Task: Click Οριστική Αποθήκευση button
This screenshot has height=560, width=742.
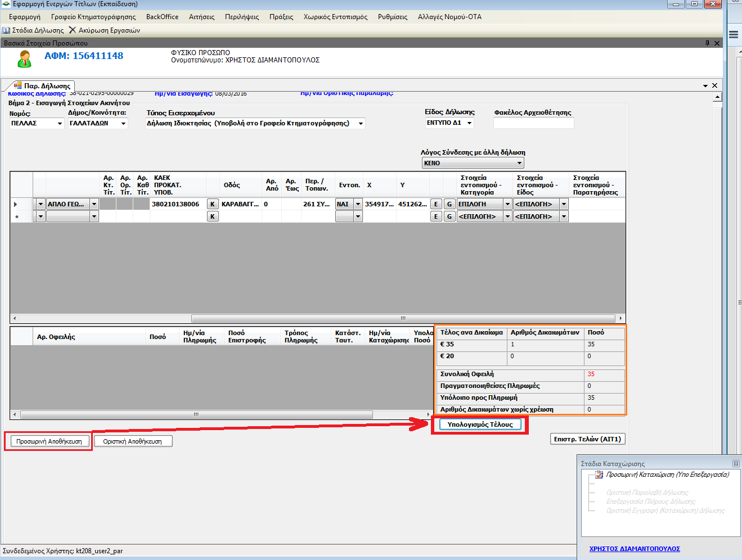Action: 132,441
